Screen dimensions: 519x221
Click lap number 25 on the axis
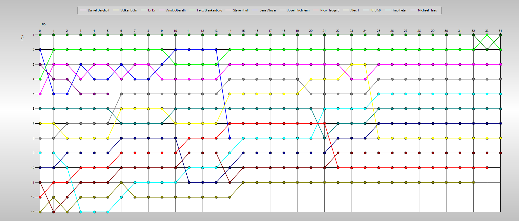(379, 31)
